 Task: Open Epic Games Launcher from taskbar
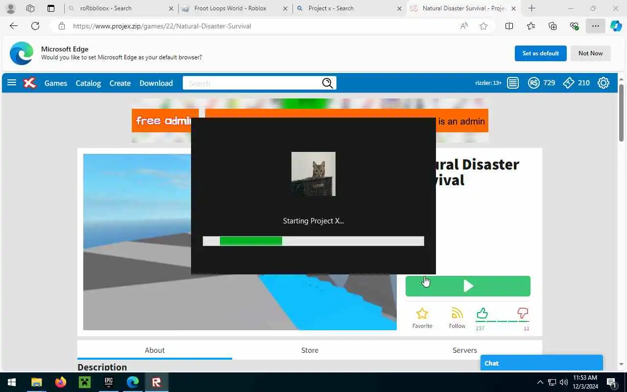tap(109, 382)
